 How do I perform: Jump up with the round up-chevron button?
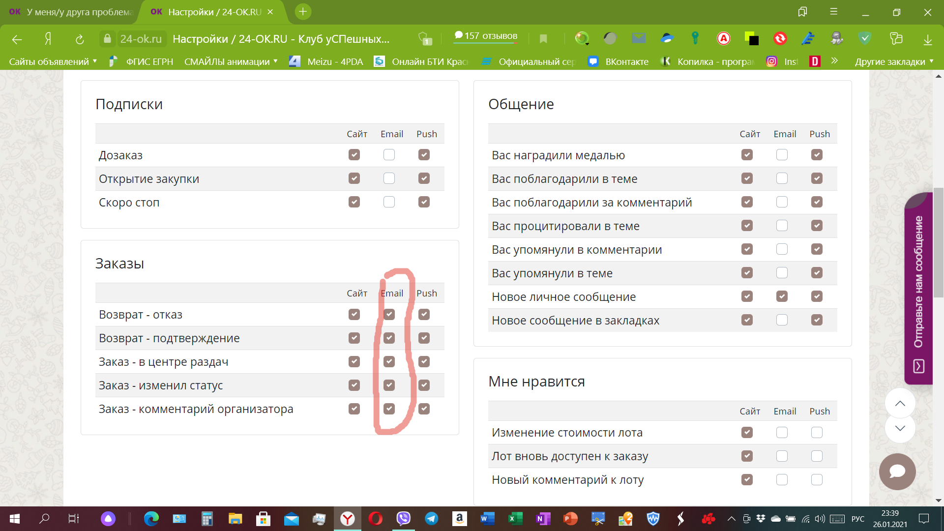[900, 404]
